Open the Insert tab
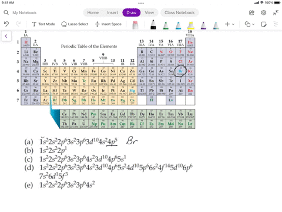This screenshot has height=212, width=282. [x=112, y=12]
